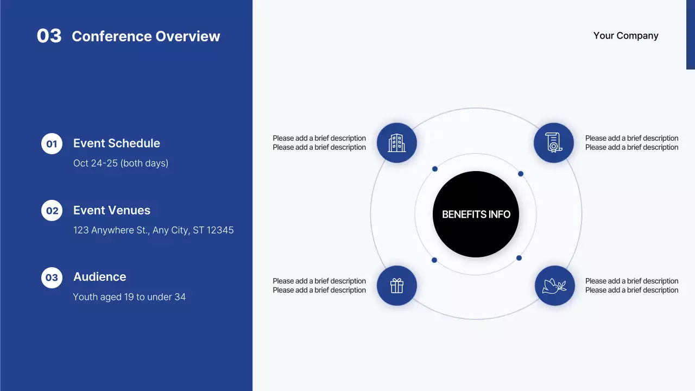Click the 01 badge beside Event Schedule
This screenshot has height=391, width=695.
tap(52, 144)
